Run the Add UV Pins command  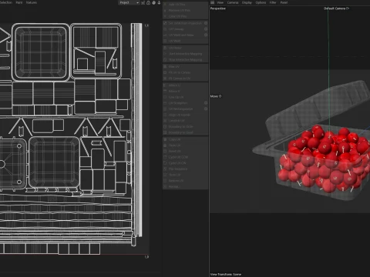pos(185,5)
